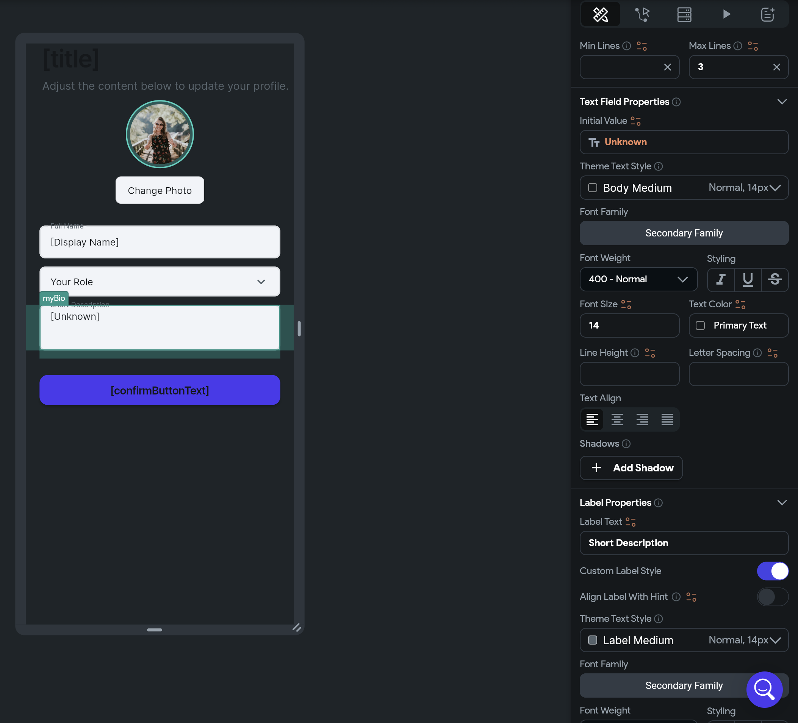This screenshot has height=723, width=798.
Task: Align text center
Action: 617,419
